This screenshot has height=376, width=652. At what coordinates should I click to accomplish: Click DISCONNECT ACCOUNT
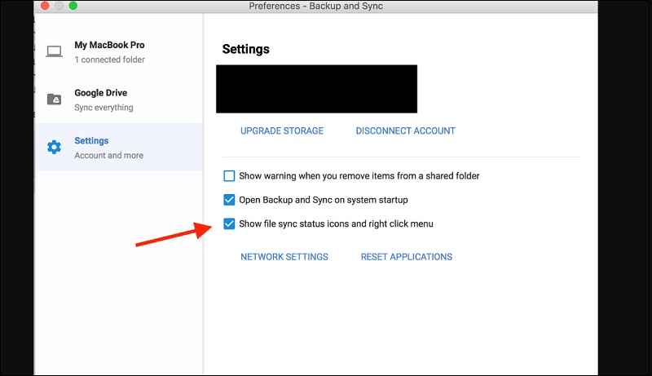coord(405,130)
